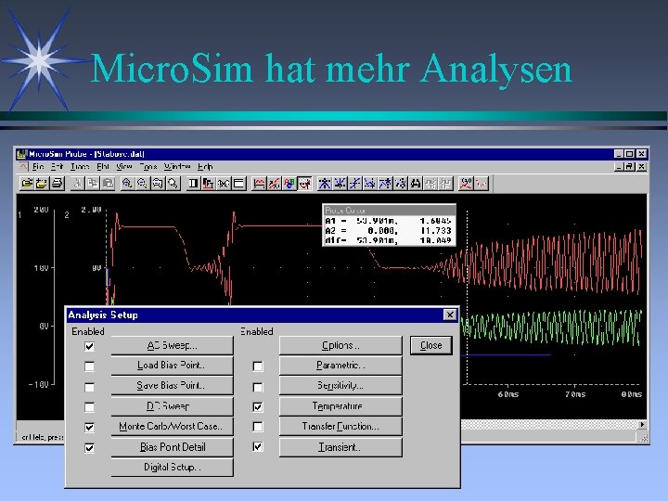Enable the Transfer Function checkbox
This screenshot has height=501, width=668.
pos(257,427)
